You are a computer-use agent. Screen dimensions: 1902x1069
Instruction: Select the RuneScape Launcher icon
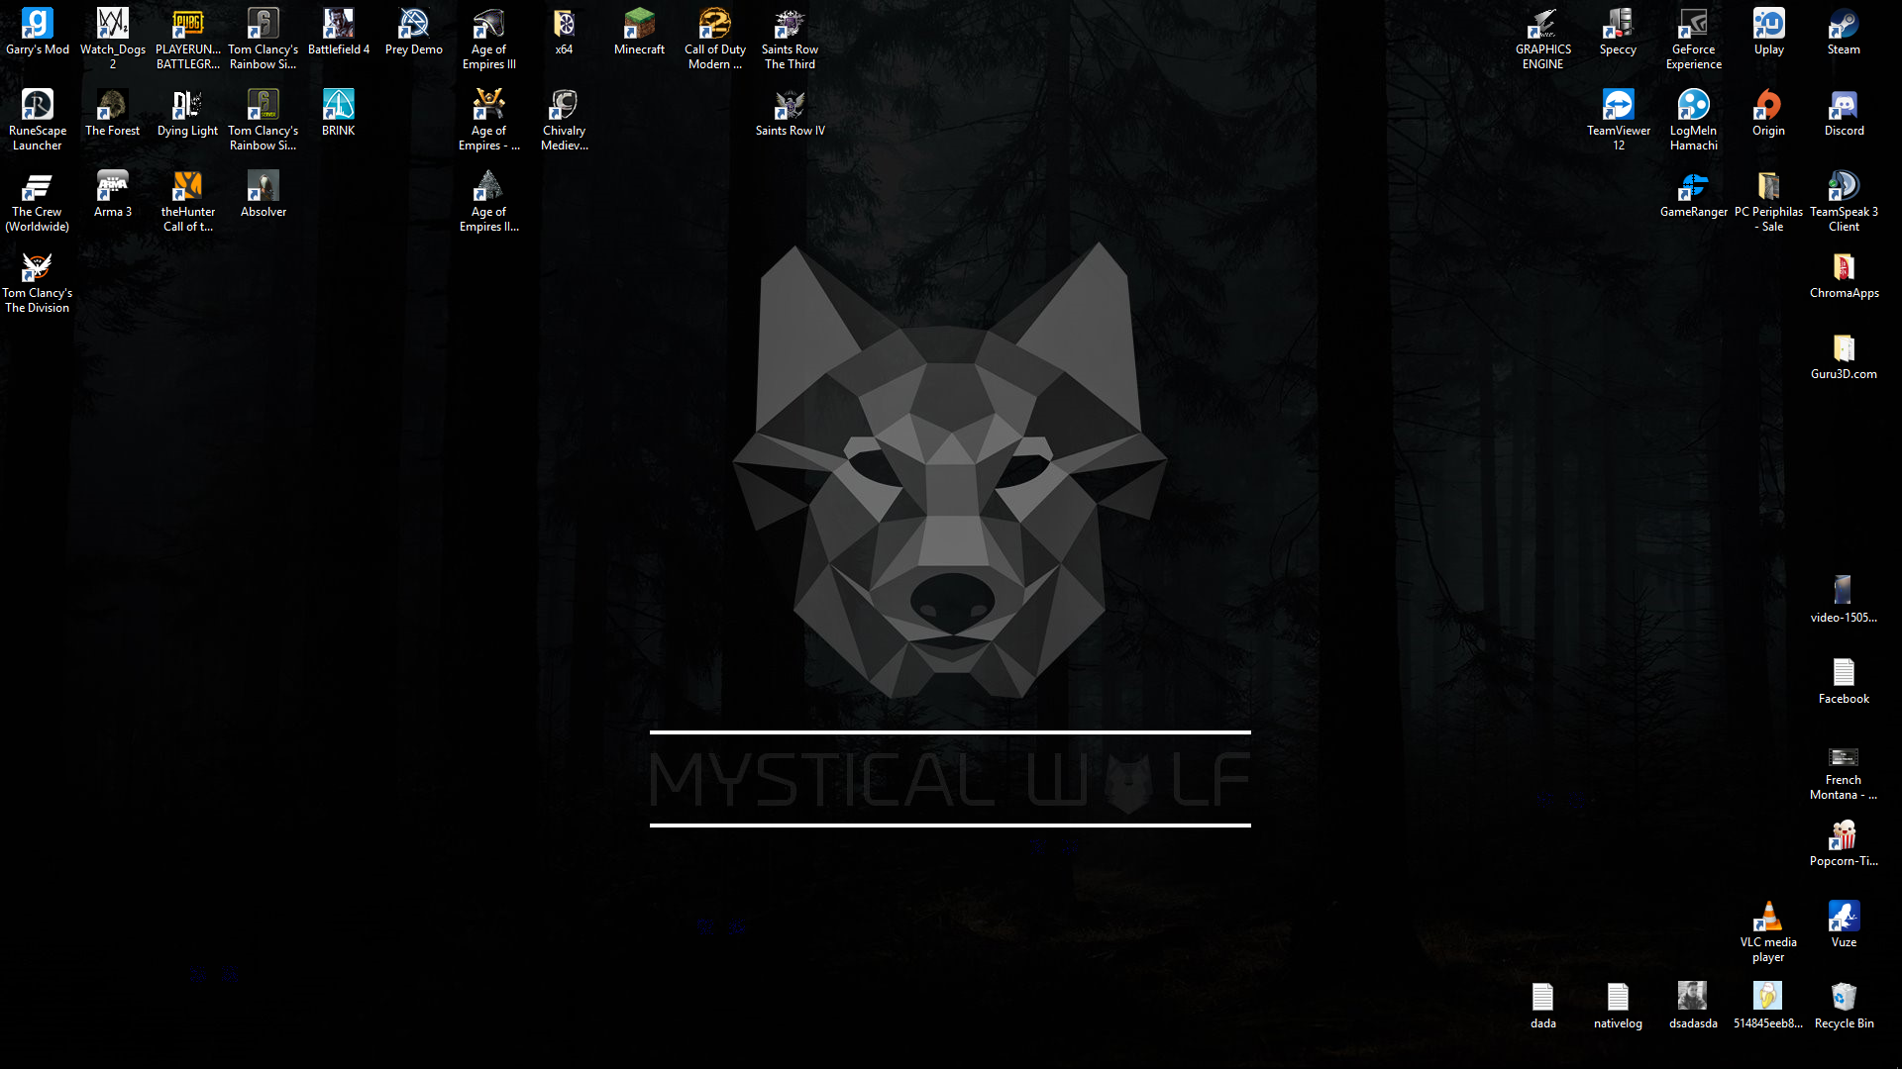38,105
